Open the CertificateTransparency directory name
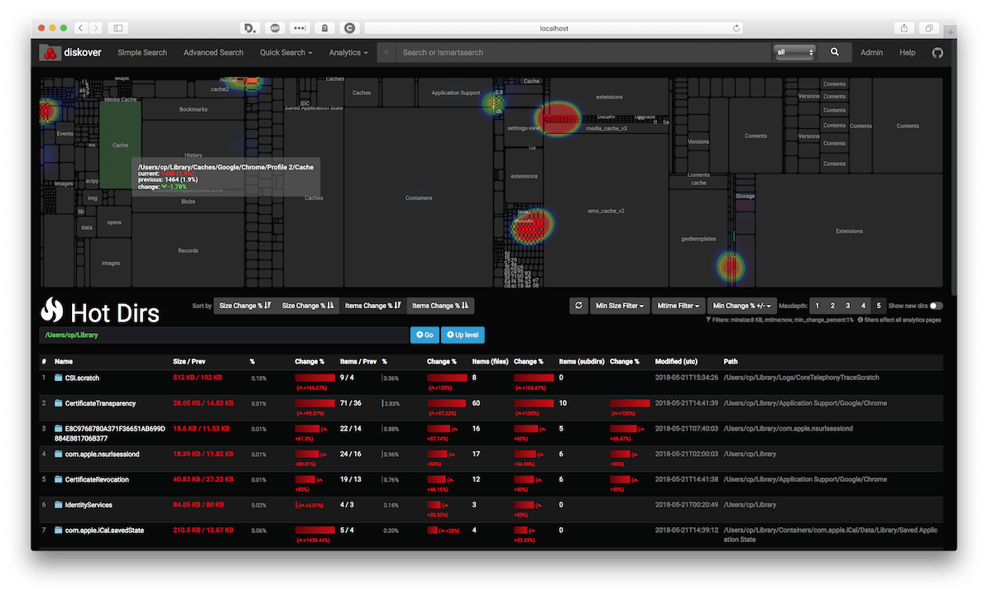Viewport: 988px width, 595px height. point(100,403)
